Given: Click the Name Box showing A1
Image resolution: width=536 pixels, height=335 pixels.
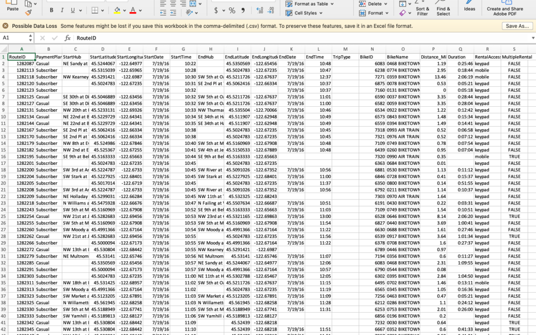Looking at the screenshot, I should [x=15, y=38].
